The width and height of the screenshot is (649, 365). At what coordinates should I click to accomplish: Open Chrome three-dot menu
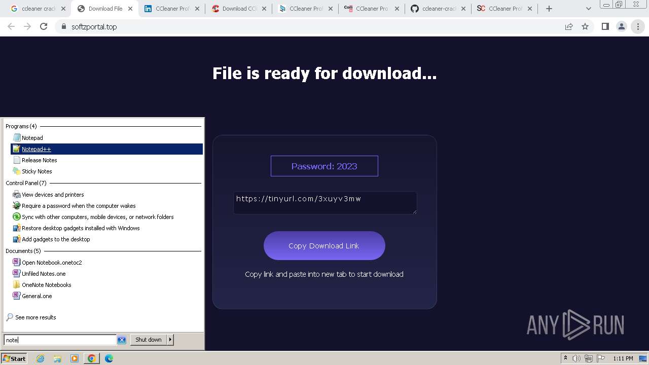click(x=638, y=27)
